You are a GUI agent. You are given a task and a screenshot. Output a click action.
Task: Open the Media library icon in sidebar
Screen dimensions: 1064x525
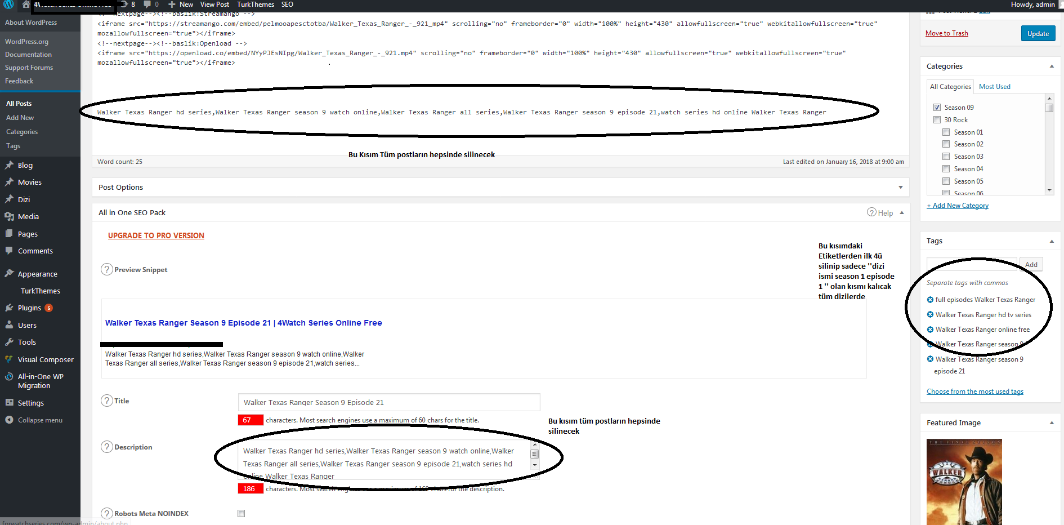tap(9, 216)
